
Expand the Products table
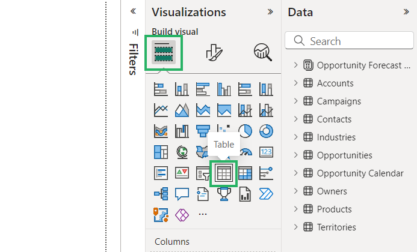click(x=295, y=209)
